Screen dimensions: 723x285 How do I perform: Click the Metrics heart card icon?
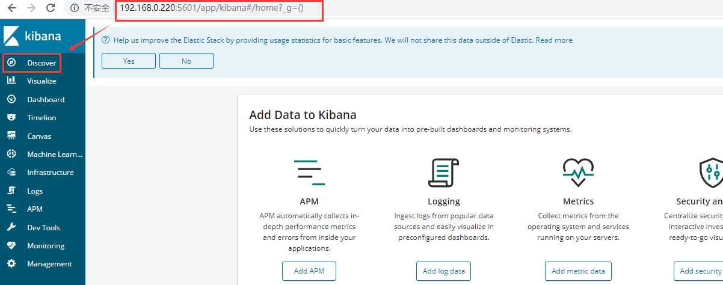578,173
